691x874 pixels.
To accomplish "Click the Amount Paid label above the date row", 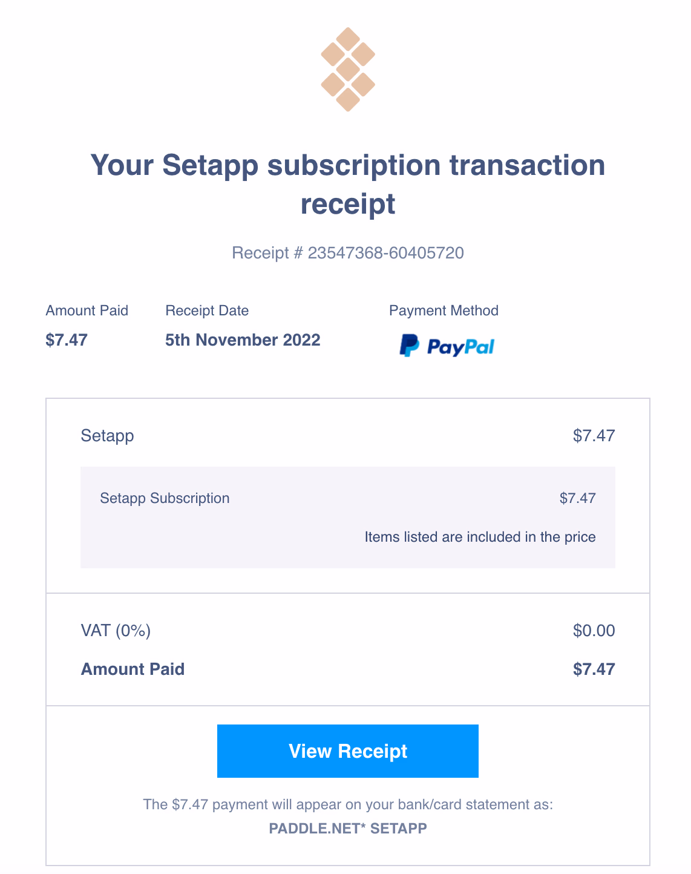I will pyautogui.click(x=87, y=310).
